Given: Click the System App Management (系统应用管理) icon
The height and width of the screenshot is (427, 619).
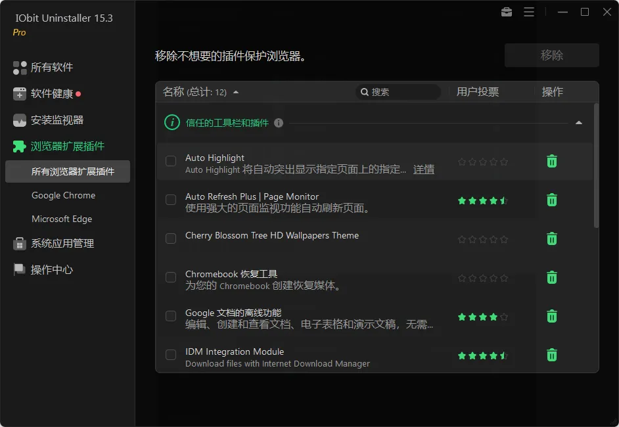Looking at the screenshot, I should [20, 244].
